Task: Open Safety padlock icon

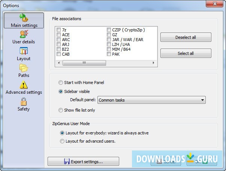Action: (x=24, y=102)
